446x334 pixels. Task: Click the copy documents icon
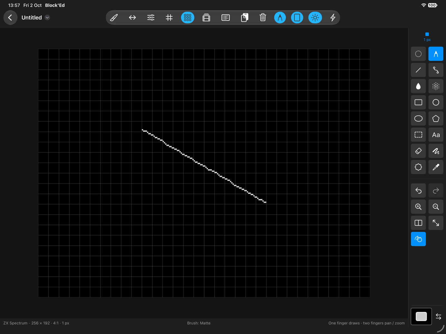244,18
